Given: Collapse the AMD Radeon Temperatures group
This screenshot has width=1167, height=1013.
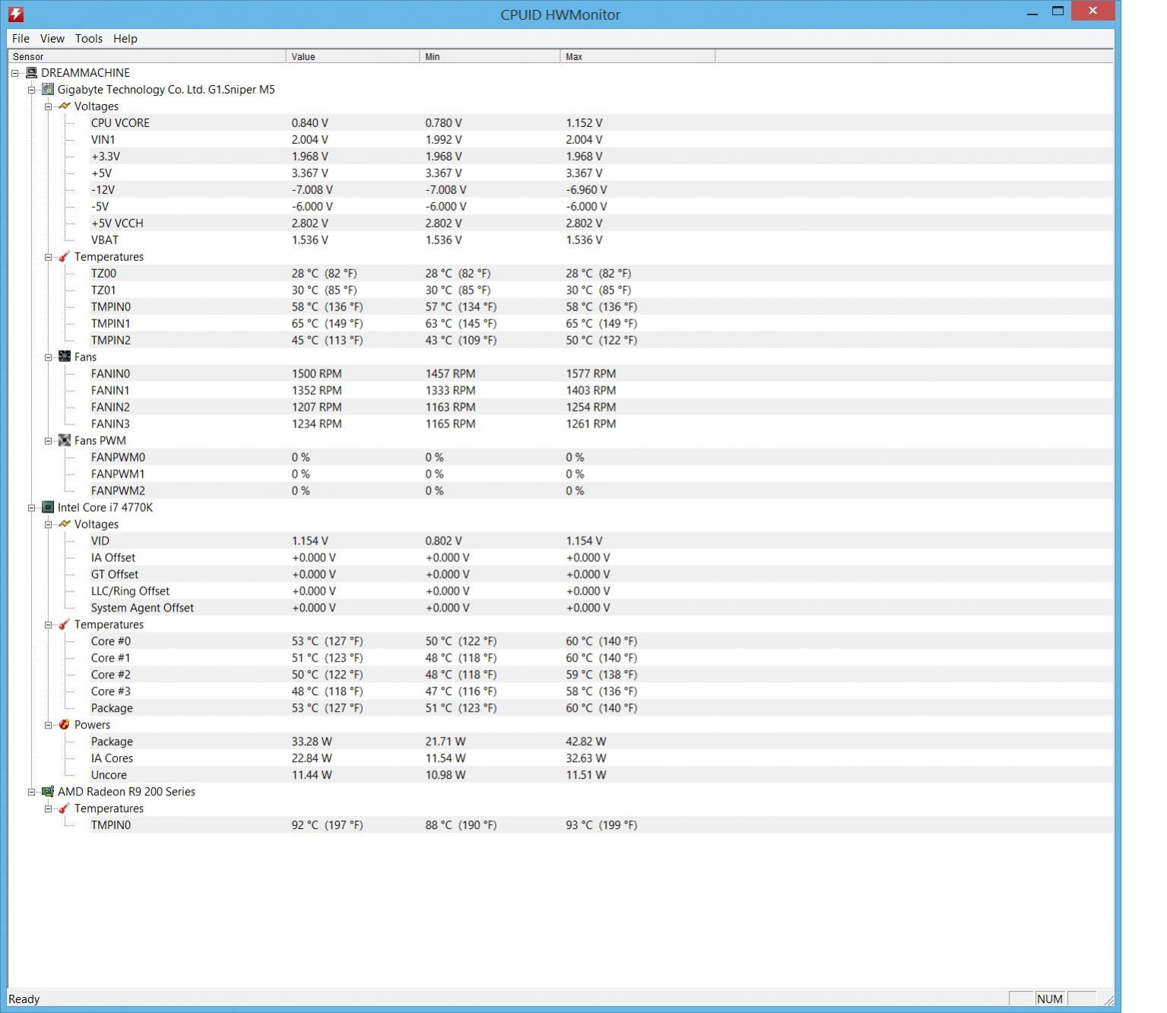Looking at the screenshot, I should (x=48, y=808).
